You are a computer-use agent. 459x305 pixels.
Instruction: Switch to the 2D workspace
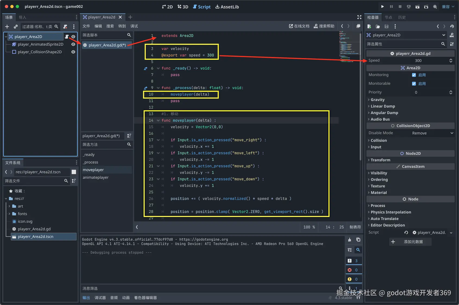point(167,7)
